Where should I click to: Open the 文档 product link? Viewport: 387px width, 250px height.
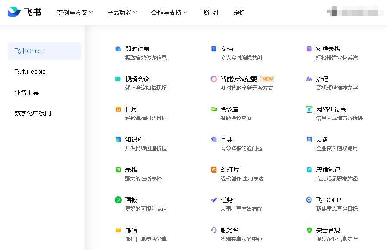coord(227,49)
